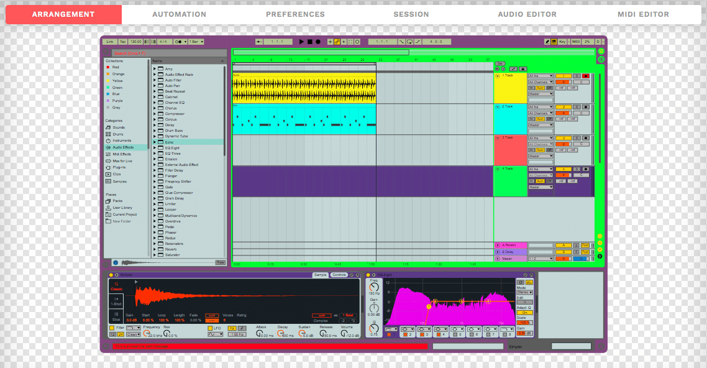Screen dimensions: 707x368
Task: Enable Draw Mode with the pencil icon
Action: (x=547, y=42)
